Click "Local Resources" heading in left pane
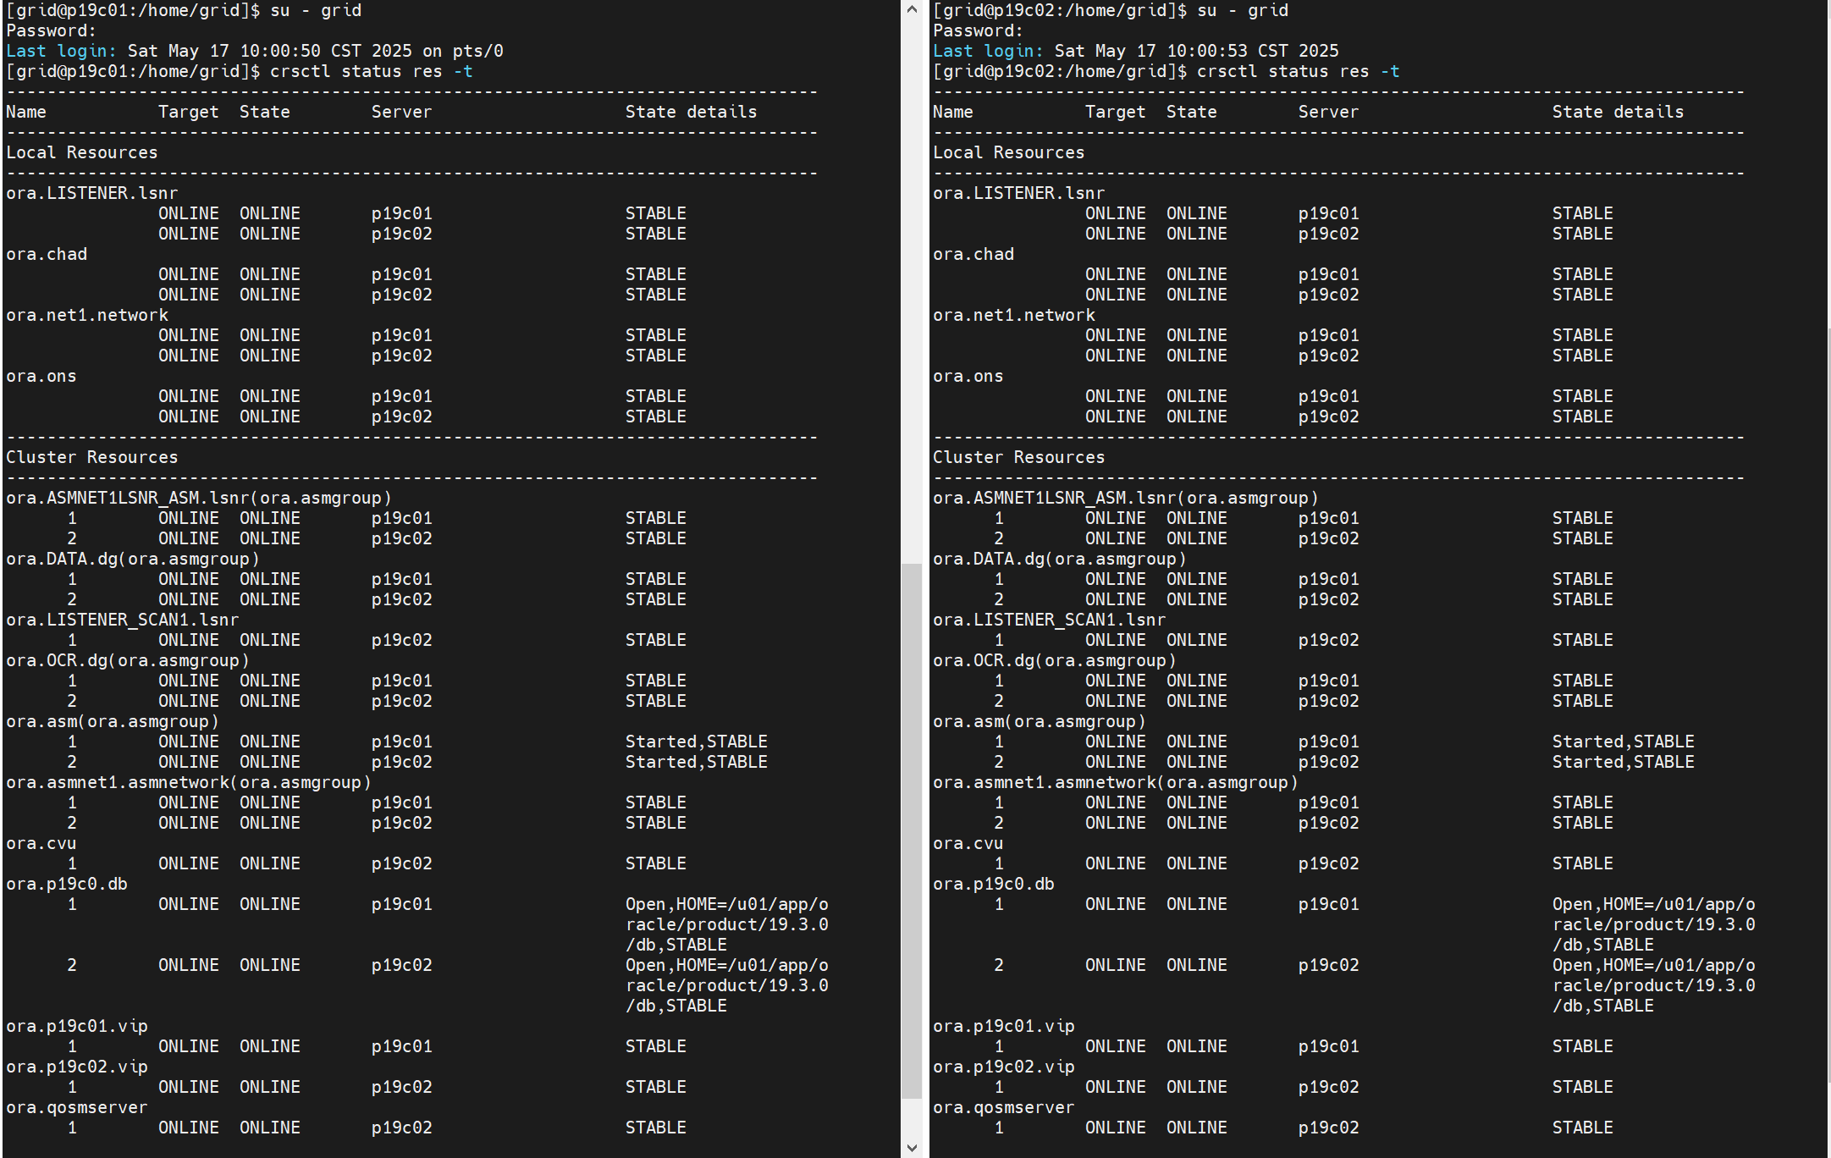 click(81, 152)
